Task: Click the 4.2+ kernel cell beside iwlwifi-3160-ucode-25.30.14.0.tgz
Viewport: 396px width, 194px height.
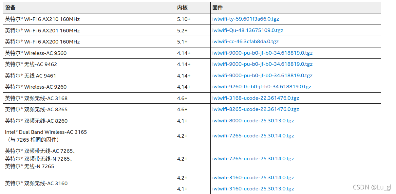Action: point(193,178)
